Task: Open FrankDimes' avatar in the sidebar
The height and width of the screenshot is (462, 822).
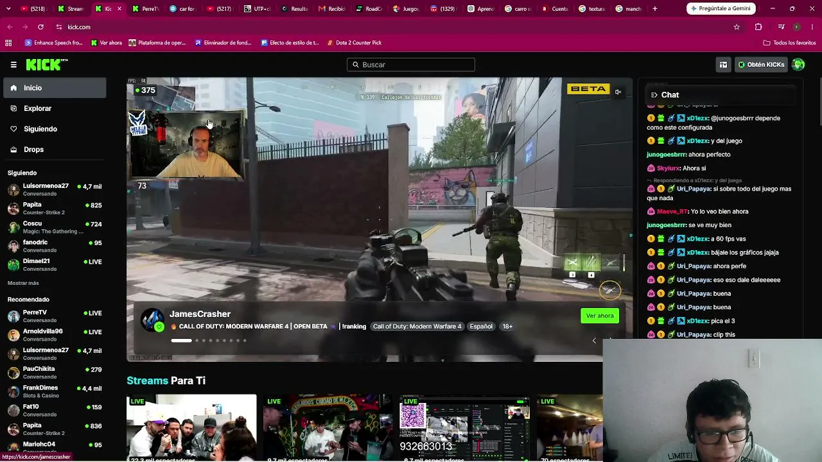Action: point(13,391)
